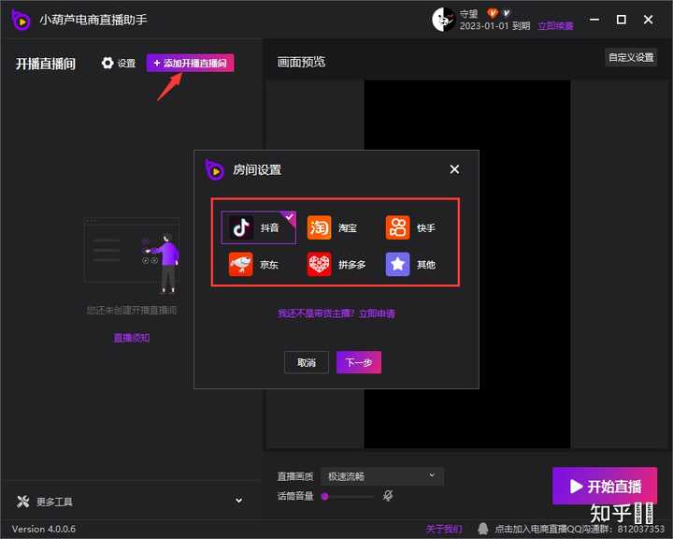Screen dimensions: 673x539
Task: Choose the Taobao (淘宝) platform icon
Action: (x=319, y=227)
